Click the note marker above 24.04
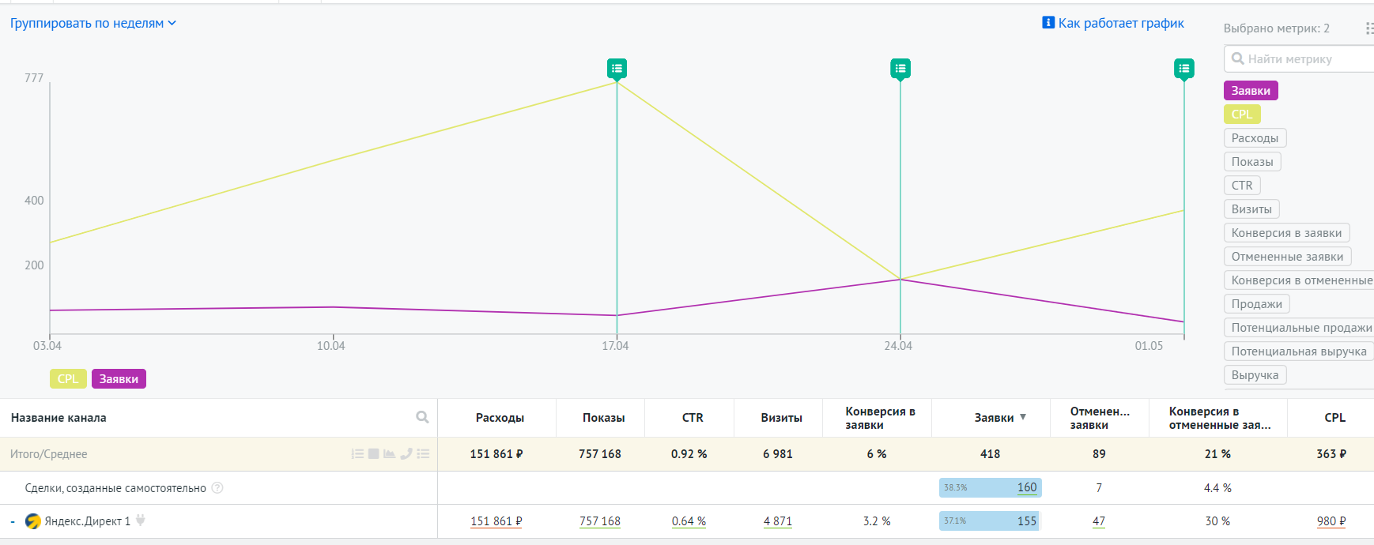This screenshot has height=545, width=1374. (x=900, y=69)
